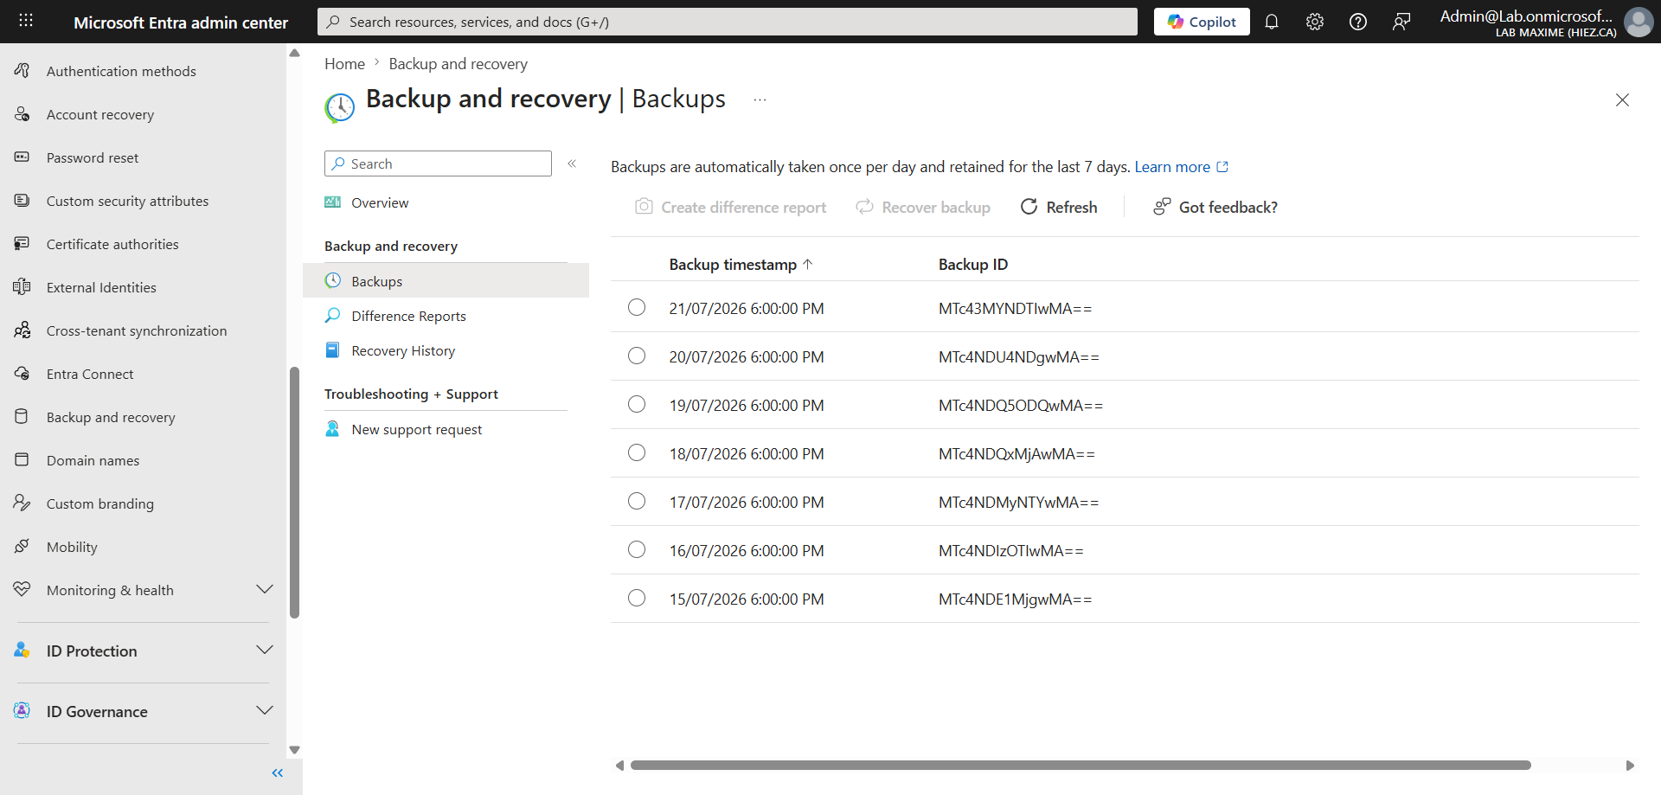Image resolution: width=1661 pixels, height=795 pixels.
Task: Collapse the left navigation sidebar
Action: coord(278,773)
